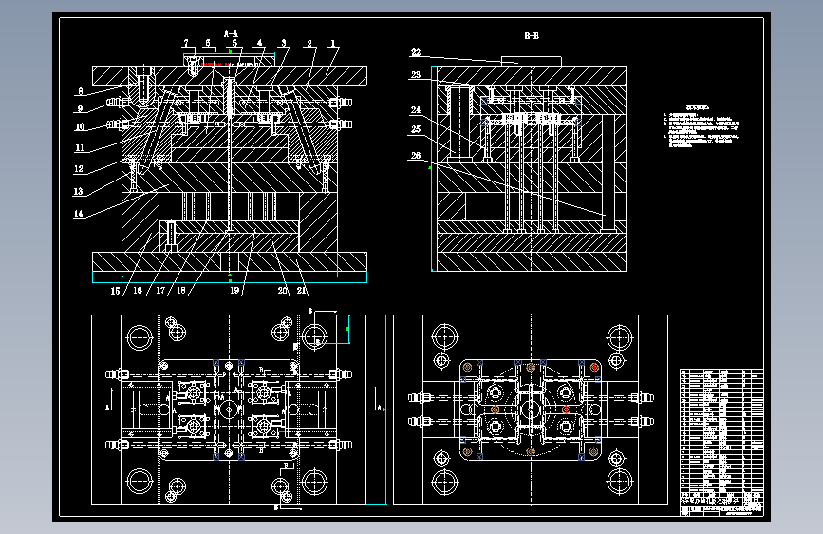The height and width of the screenshot is (534, 823).
Task: Select callout 26 in B-B view
Action: tap(416, 155)
